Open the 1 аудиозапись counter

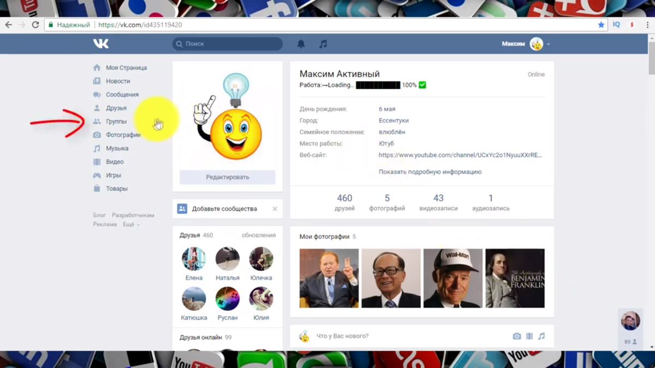click(x=491, y=202)
